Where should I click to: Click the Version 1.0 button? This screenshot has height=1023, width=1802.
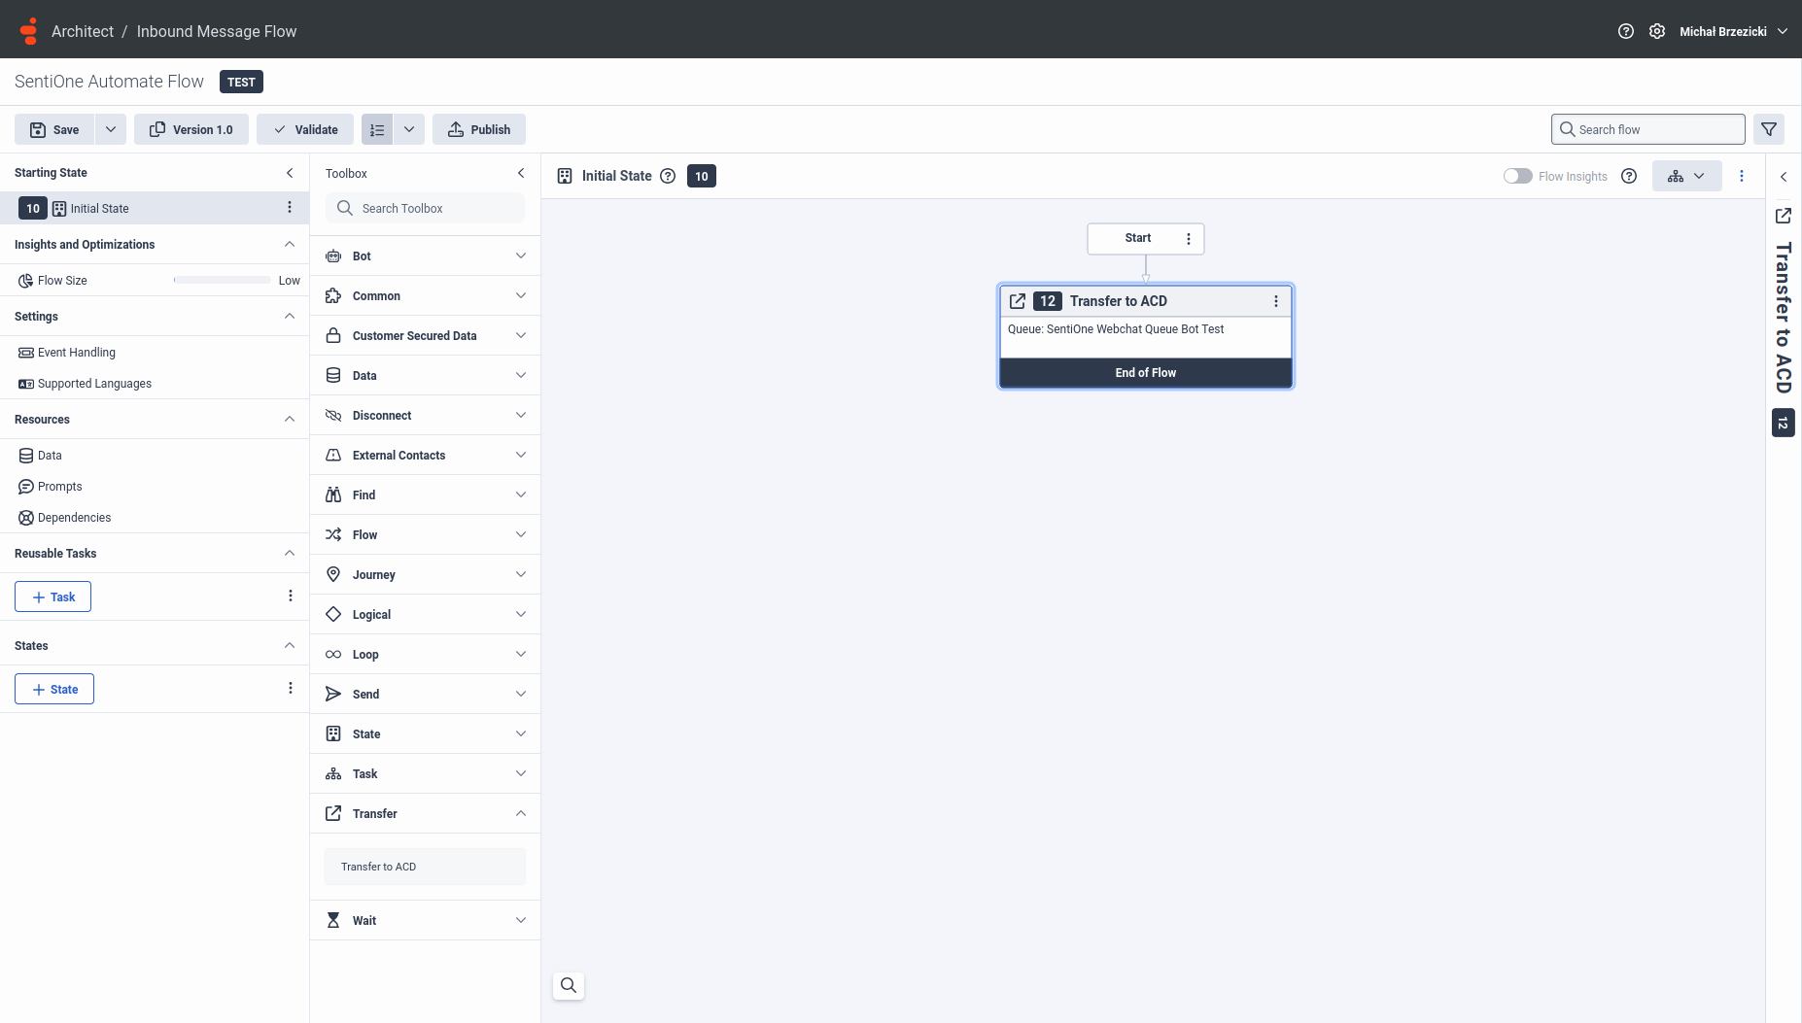[191, 129]
